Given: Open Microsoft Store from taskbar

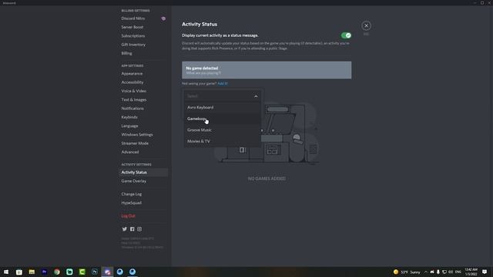Looking at the screenshot, I should (x=18, y=272).
